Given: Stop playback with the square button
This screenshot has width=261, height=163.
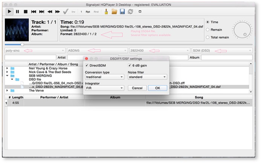Looking at the screenshot, I should pyautogui.click(x=26, y=12).
